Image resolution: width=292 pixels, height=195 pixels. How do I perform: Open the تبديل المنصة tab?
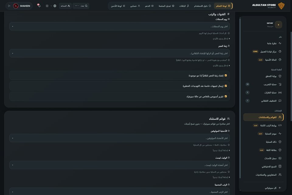166,6
